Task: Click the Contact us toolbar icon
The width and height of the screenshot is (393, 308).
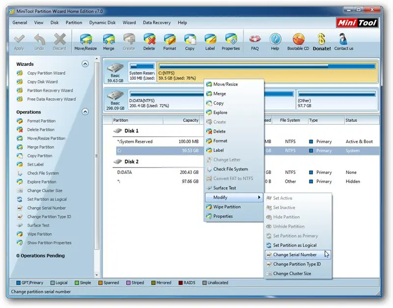Action: 343,42
